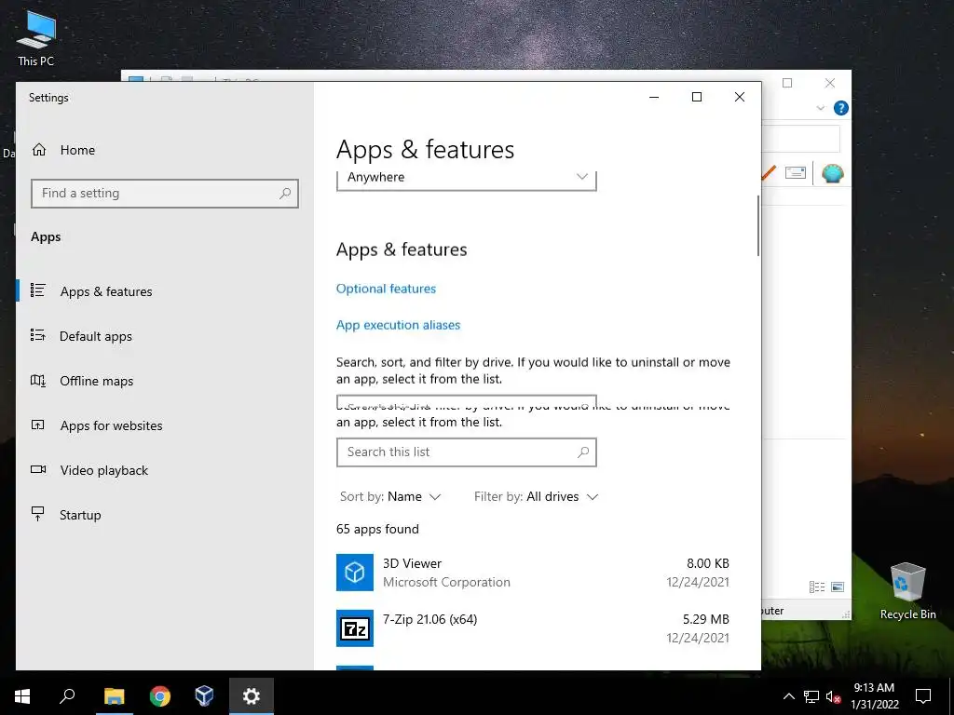
Task: Expand the Anywhere install source dropdown
Action: tap(466, 178)
